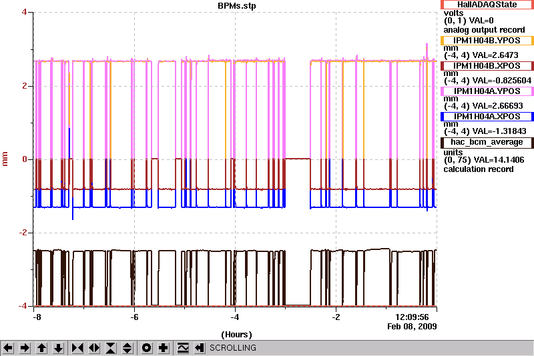
Task: Click the 'units' label under hac_bcm_average
Action: click(x=453, y=152)
